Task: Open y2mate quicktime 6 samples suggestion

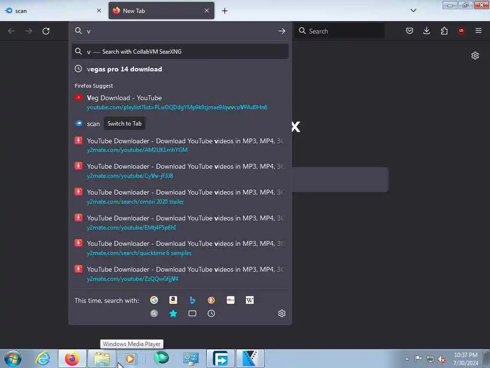Action: coord(180,248)
